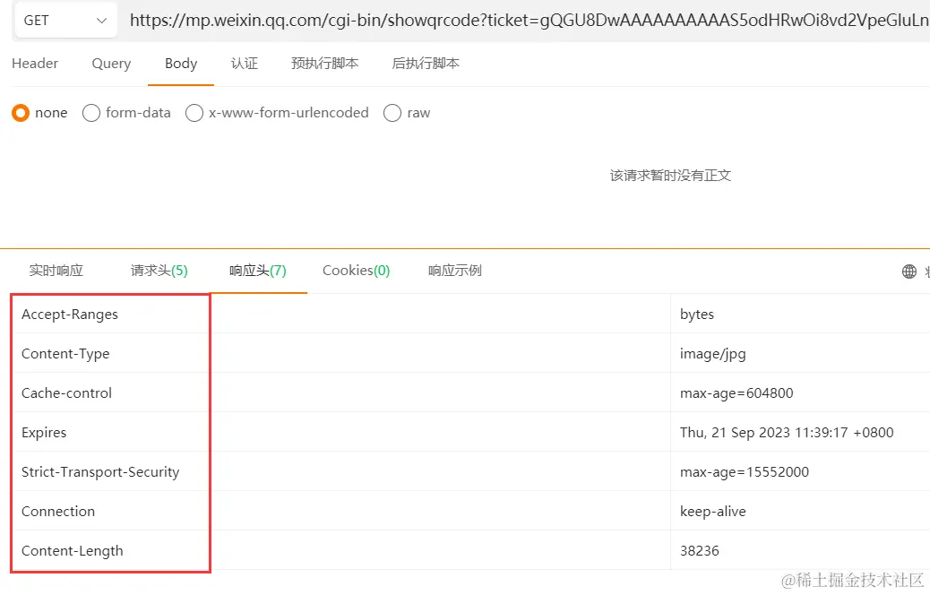Click the keep-alive value
Viewport: 930px width, 595px height.
pos(713,512)
